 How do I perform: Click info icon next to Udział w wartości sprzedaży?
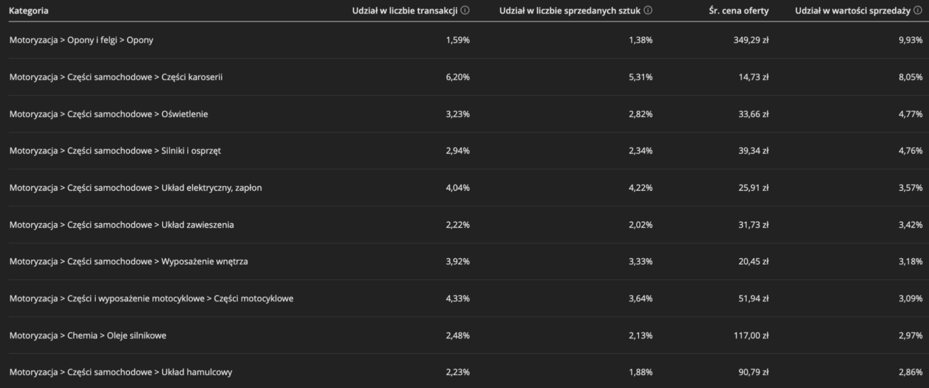[918, 11]
